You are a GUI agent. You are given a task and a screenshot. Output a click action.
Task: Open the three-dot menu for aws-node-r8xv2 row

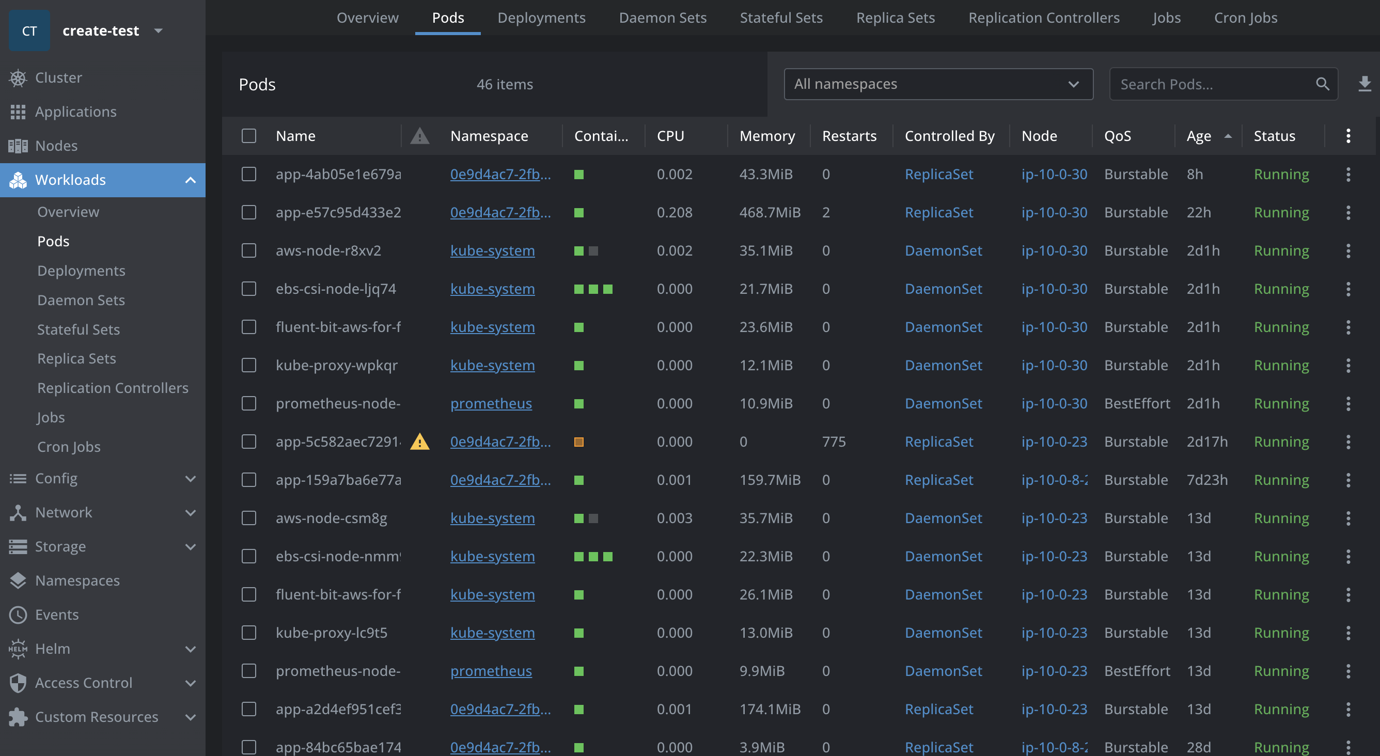[1348, 251]
